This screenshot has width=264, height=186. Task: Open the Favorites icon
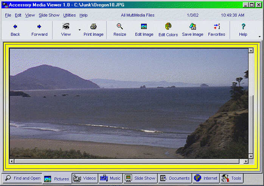pos(217,26)
